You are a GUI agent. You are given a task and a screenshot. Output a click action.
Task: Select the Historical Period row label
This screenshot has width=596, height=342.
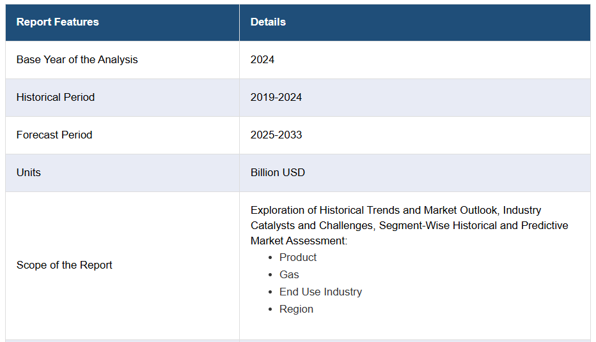coord(56,97)
